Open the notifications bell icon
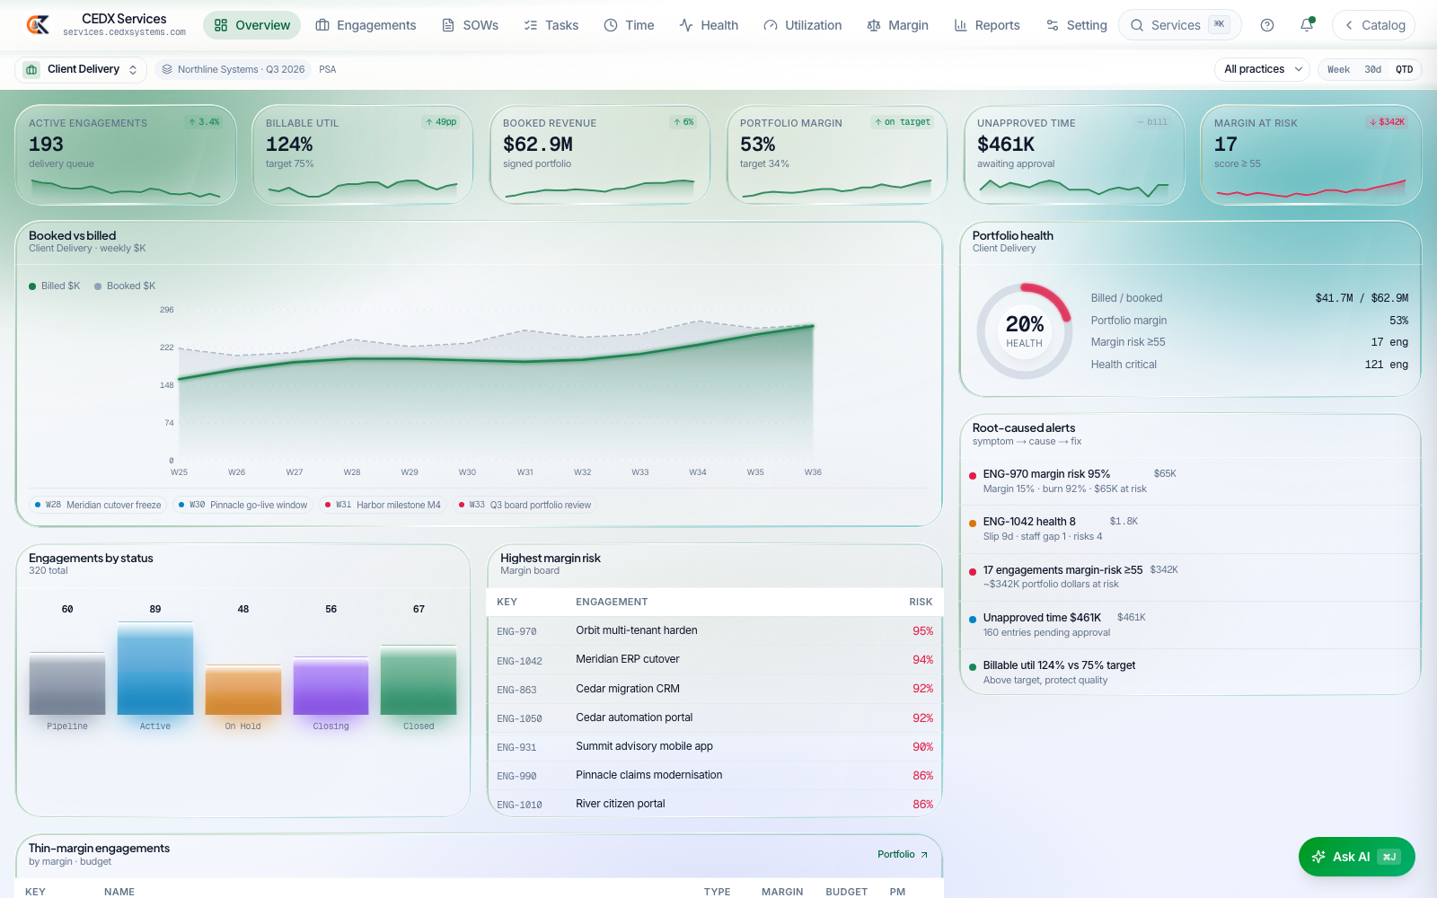Image resolution: width=1437 pixels, height=898 pixels. tap(1307, 25)
